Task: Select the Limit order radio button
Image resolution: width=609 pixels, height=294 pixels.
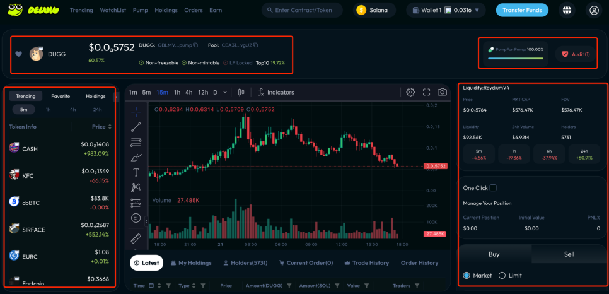Action: click(x=502, y=275)
